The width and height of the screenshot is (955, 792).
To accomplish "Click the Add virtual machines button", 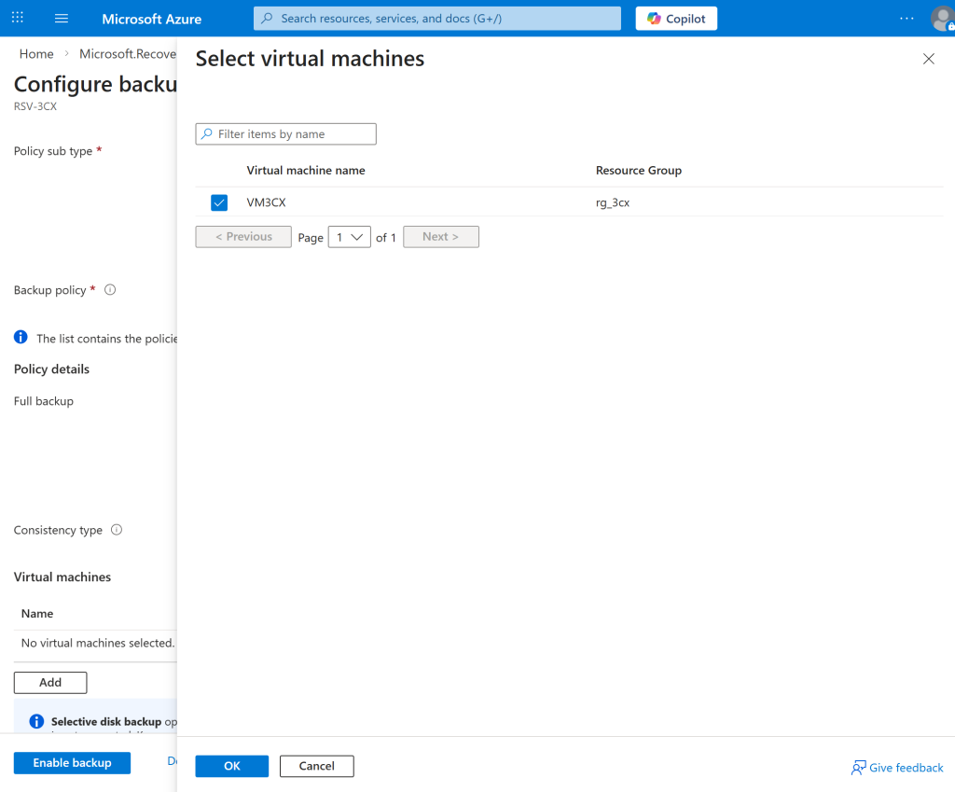I will tap(50, 683).
